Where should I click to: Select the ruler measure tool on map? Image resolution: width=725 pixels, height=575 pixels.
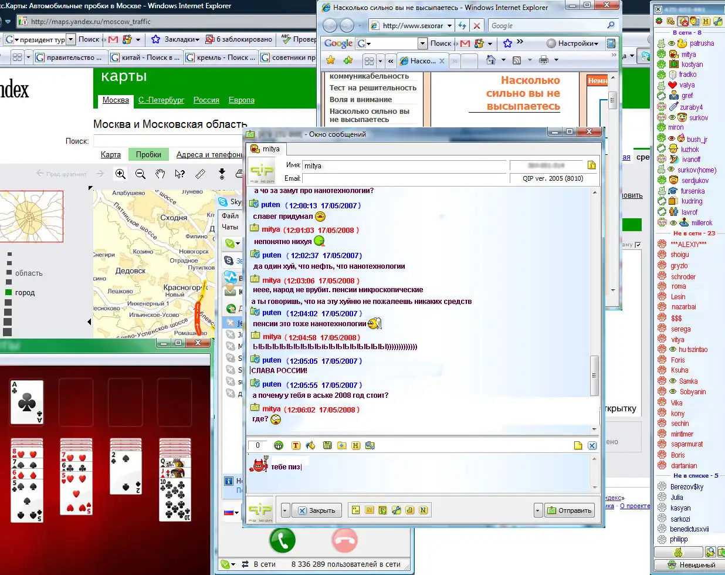pyautogui.click(x=200, y=174)
